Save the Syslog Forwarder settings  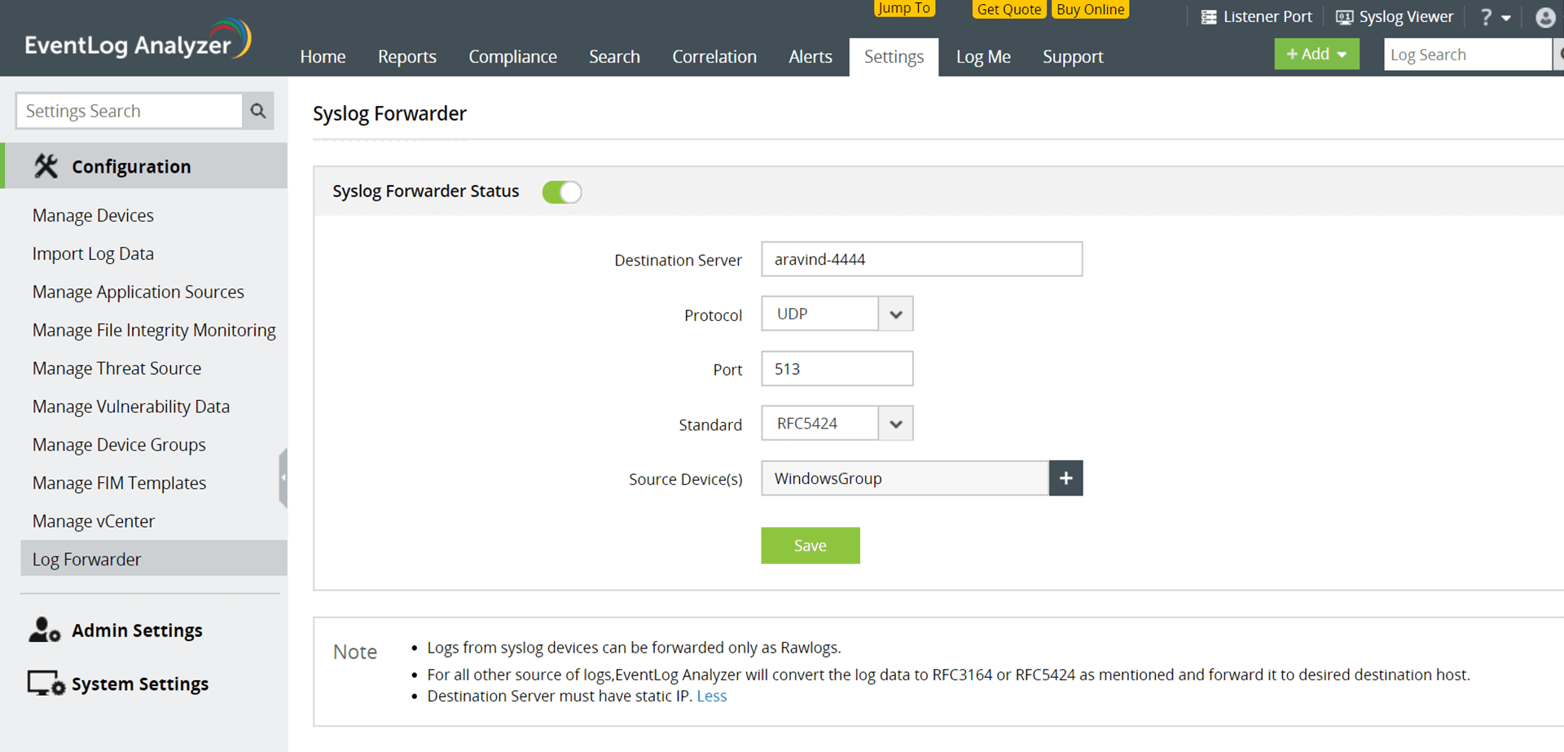(x=810, y=545)
